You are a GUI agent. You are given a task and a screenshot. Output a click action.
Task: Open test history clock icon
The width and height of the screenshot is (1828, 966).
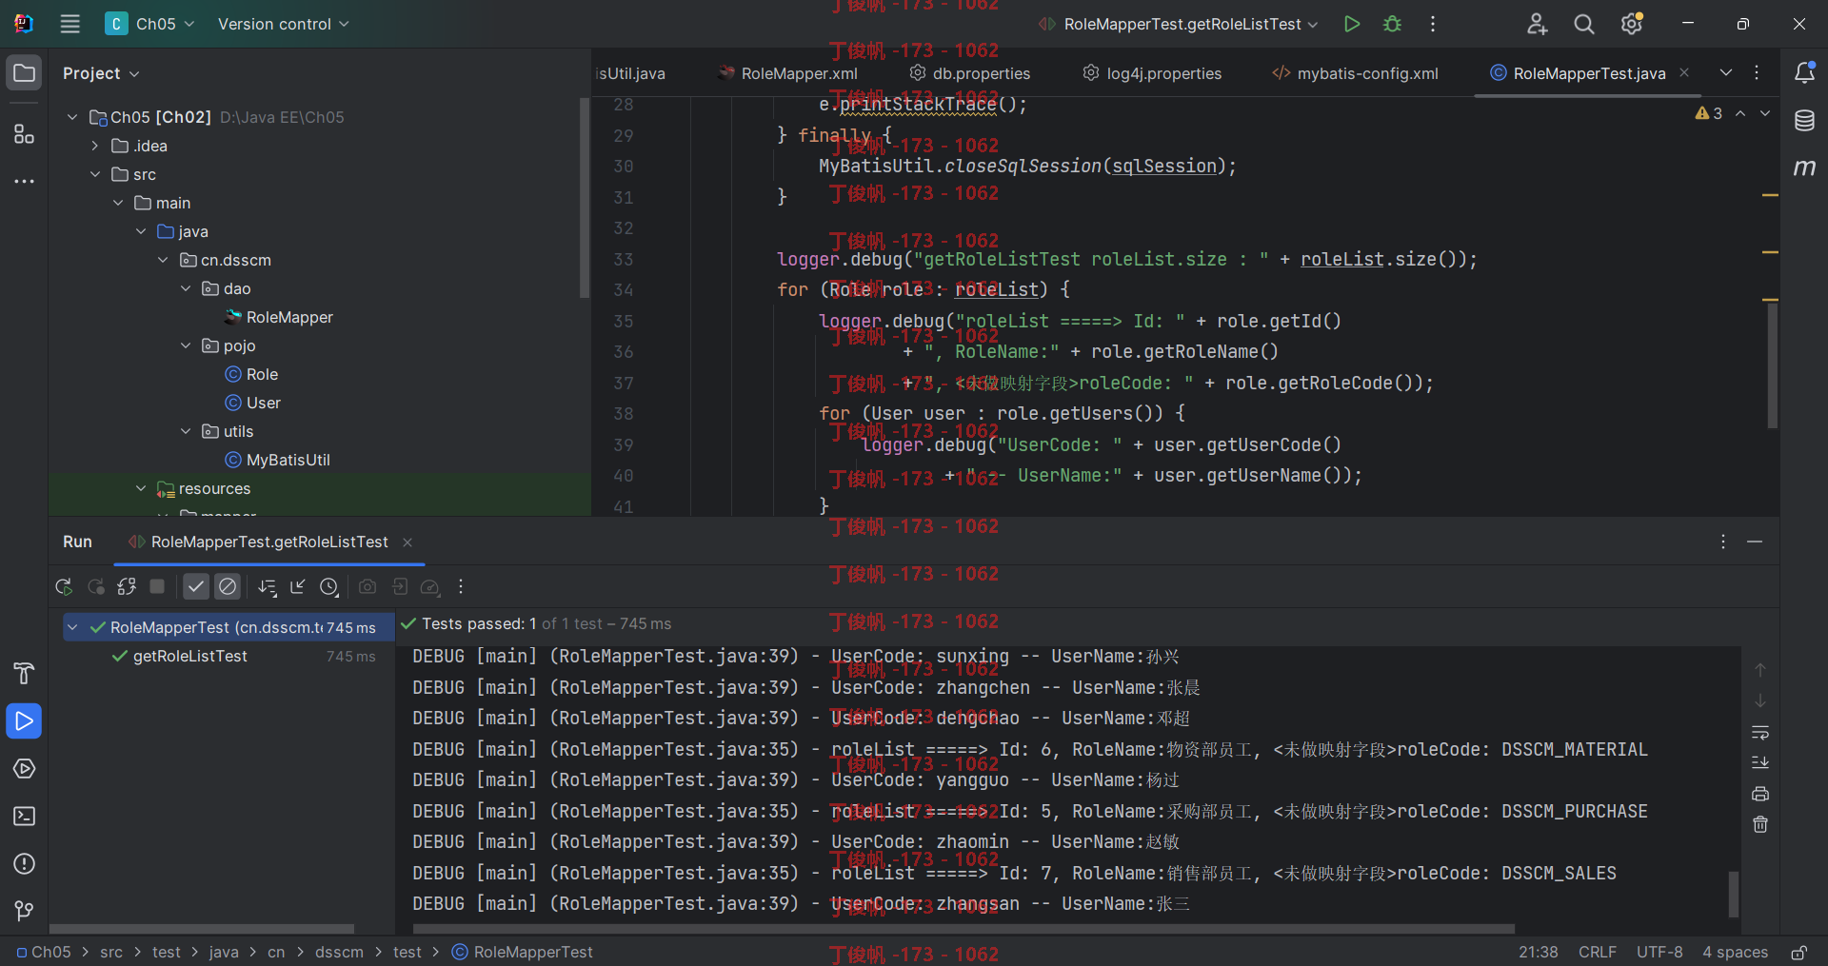(329, 587)
